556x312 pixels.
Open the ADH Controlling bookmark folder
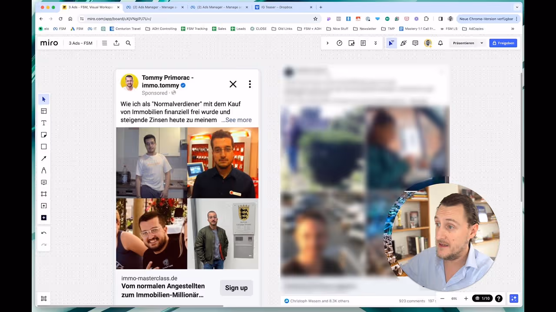click(x=161, y=29)
